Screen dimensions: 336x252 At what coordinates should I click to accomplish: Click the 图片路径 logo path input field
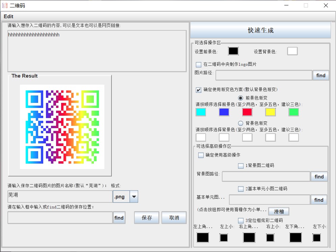(264, 75)
